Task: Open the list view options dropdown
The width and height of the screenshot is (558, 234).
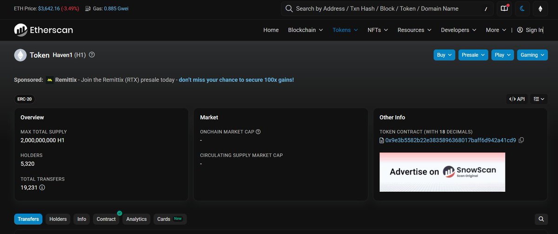Action: point(539,99)
